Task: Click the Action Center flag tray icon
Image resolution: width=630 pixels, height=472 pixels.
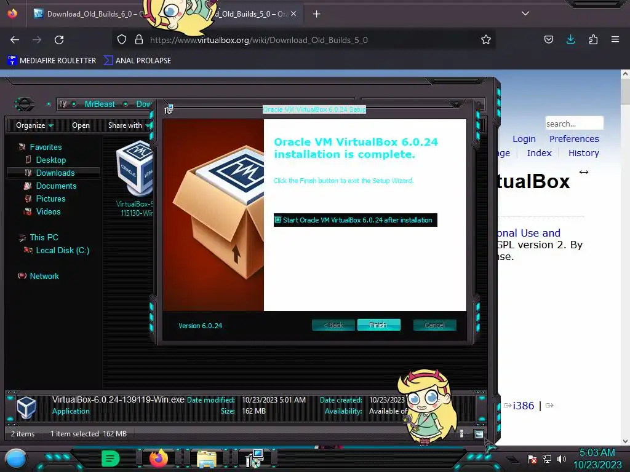Action: (x=532, y=458)
